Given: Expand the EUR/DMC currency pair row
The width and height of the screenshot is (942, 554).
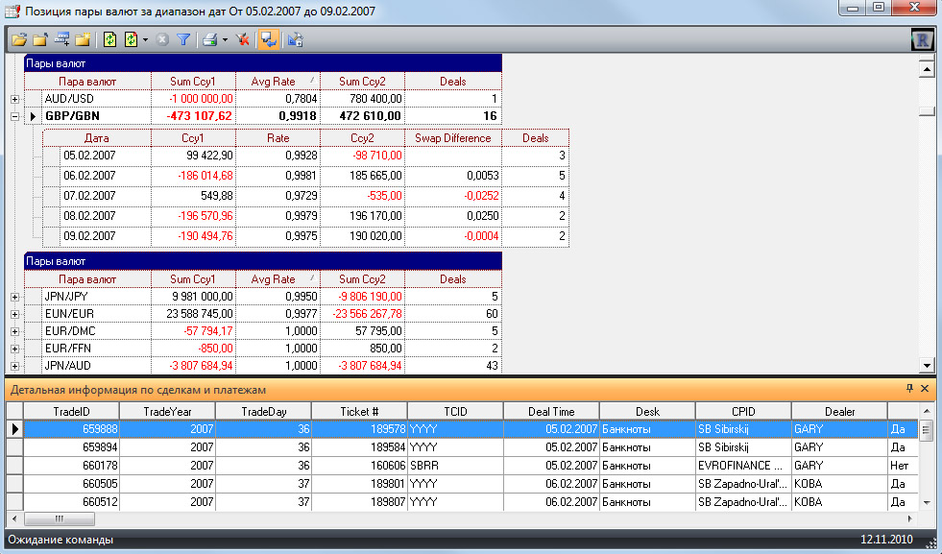Looking at the screenshot, I should (x=15, y=331).
